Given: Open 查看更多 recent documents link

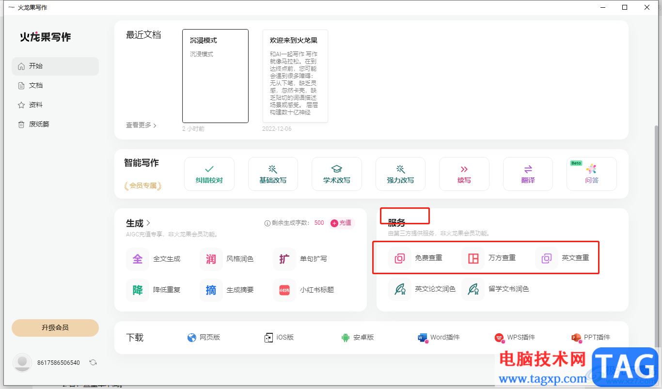Looking at the screenshot, I should pyautogui.click(x=141, y=125).
